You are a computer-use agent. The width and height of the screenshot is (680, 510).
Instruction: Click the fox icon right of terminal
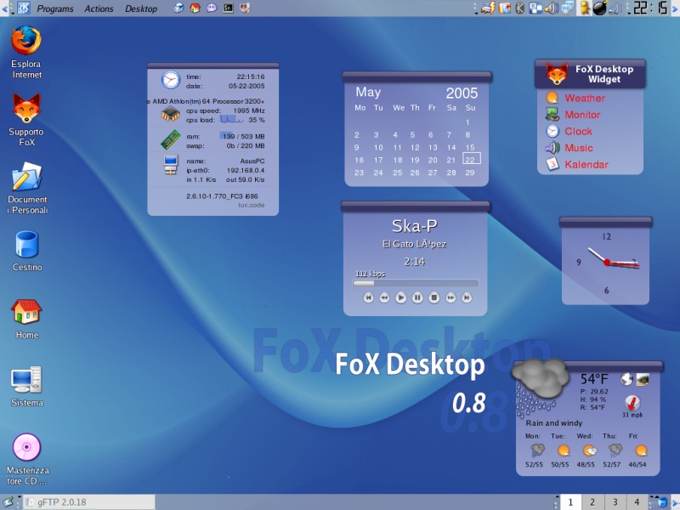coord(245,8)
